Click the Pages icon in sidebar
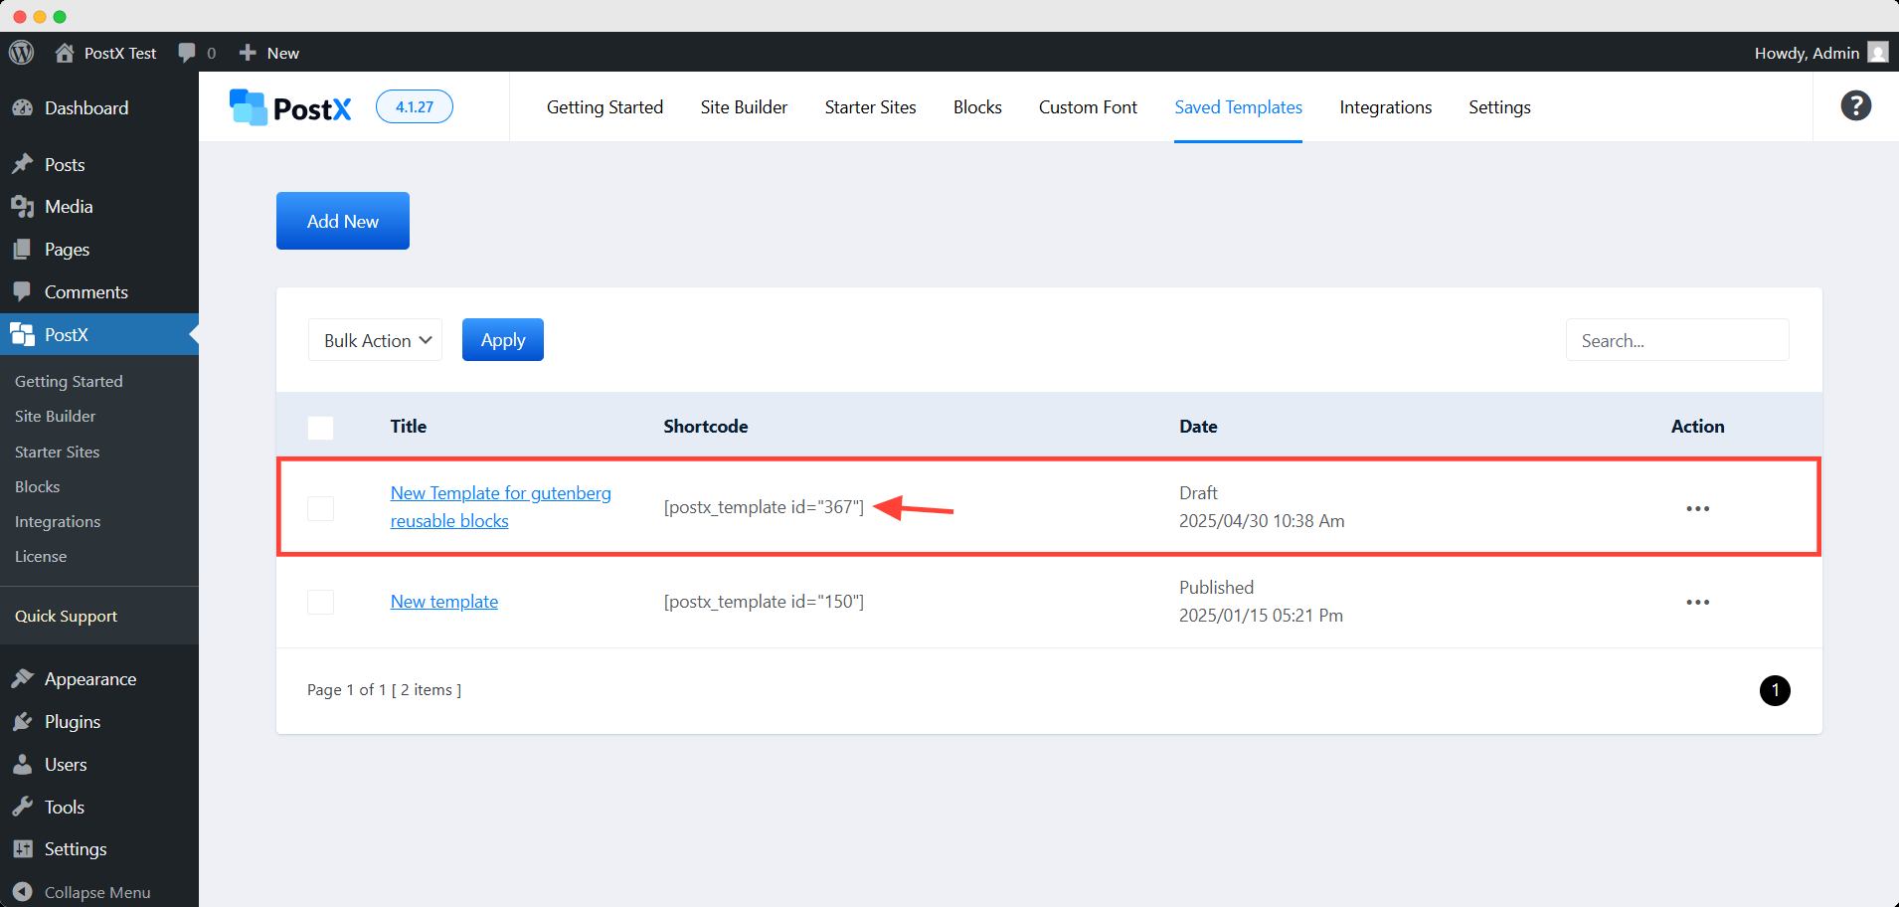Screen dimensions: 1899x907 coord(23,250)
